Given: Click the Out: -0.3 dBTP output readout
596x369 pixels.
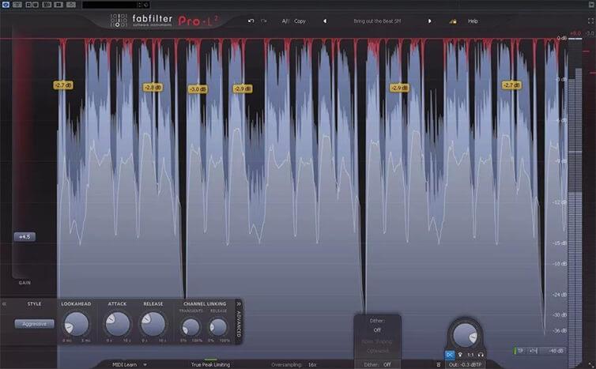Looking at the screenshot, I should coord(466,364).
